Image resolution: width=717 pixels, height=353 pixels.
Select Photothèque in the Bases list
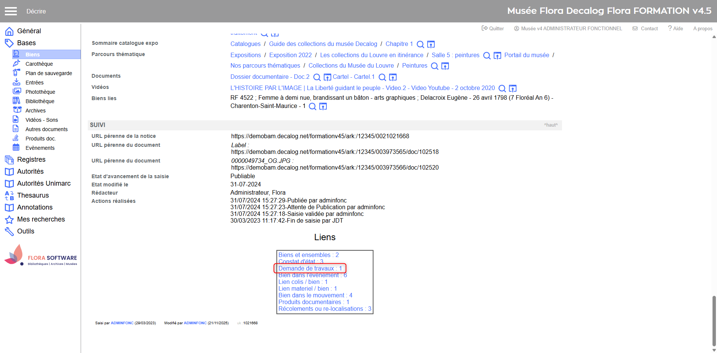coord(40,92)
